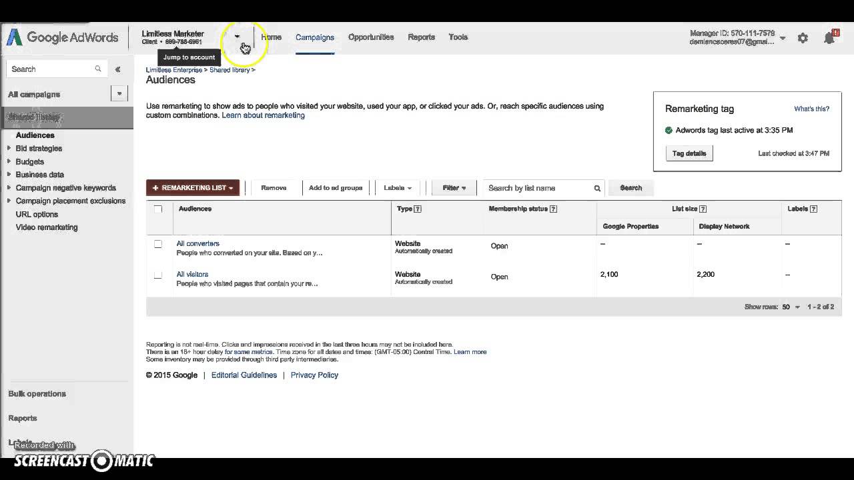Image resolution: width=854 pixels, height=480 pixels.
Task: Open the Reports tab
Action: [x=421, y=37]
